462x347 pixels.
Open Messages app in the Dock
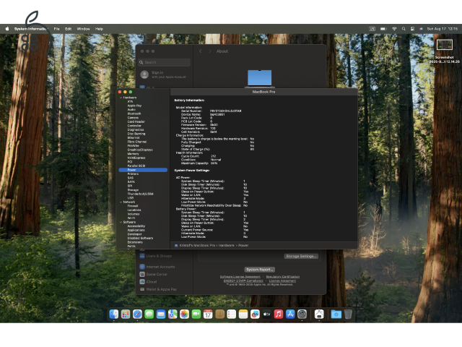[149, 314]
